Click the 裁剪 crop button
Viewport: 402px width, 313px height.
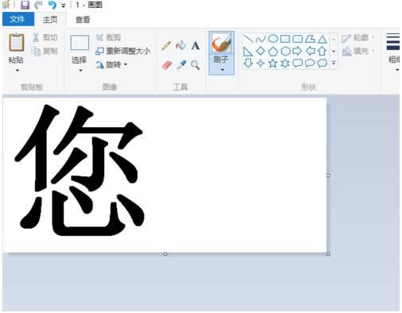[108, 37]
